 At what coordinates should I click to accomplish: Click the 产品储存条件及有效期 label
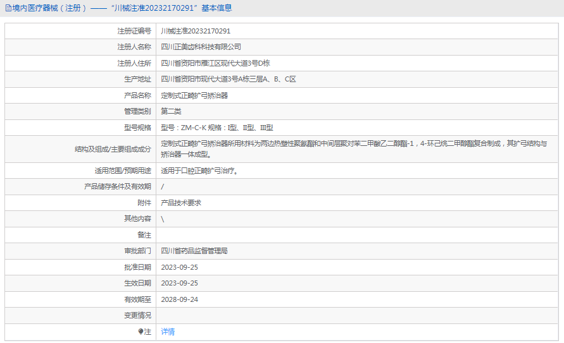118,186
